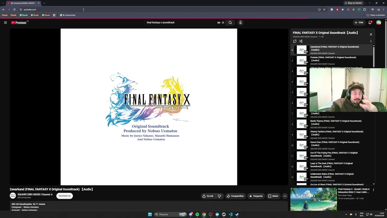Open the on-screen keyboard in search box

(219, 22)
